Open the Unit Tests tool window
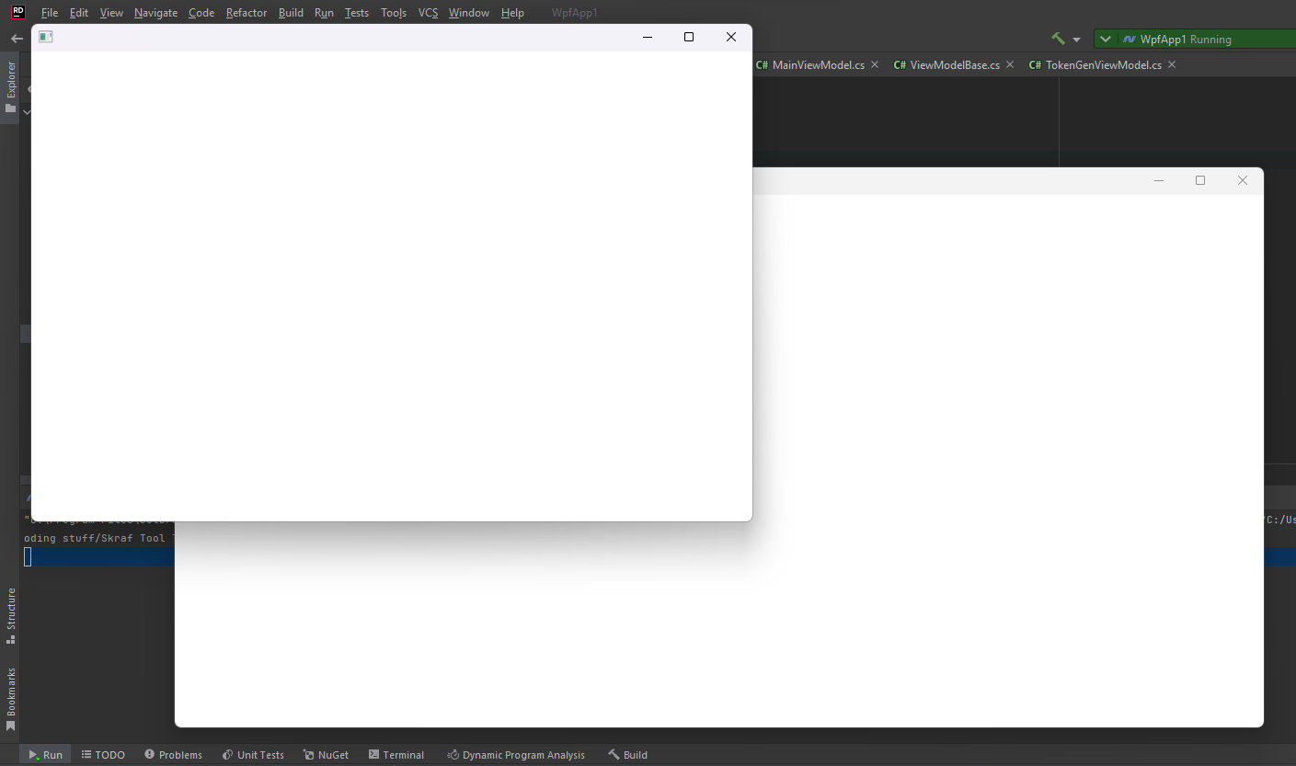Image resolution: width=1296 pixels, height=766 pixels. click(253, 755)
